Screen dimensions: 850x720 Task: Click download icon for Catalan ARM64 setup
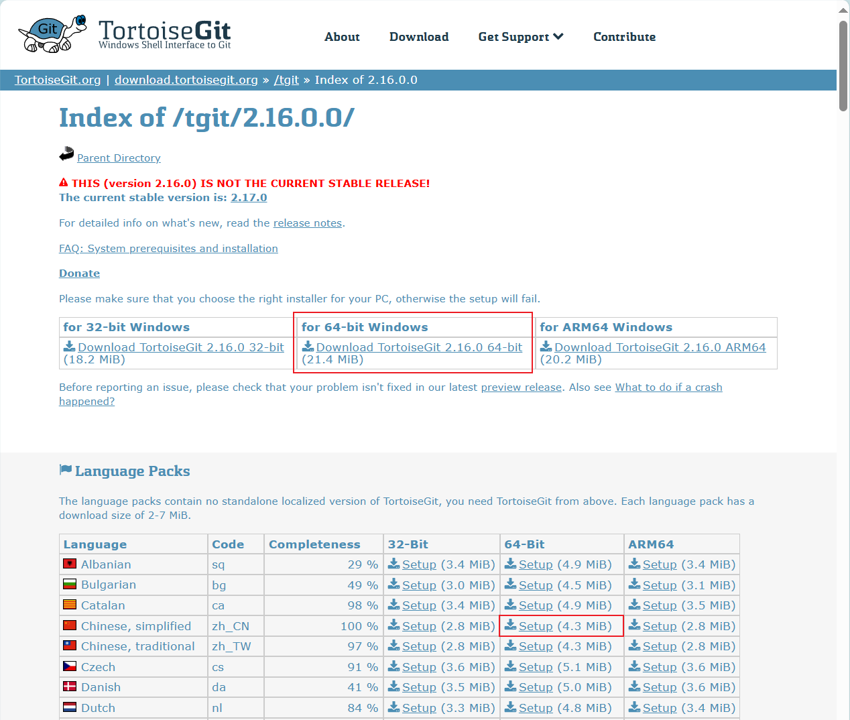(x=635, y=605)
